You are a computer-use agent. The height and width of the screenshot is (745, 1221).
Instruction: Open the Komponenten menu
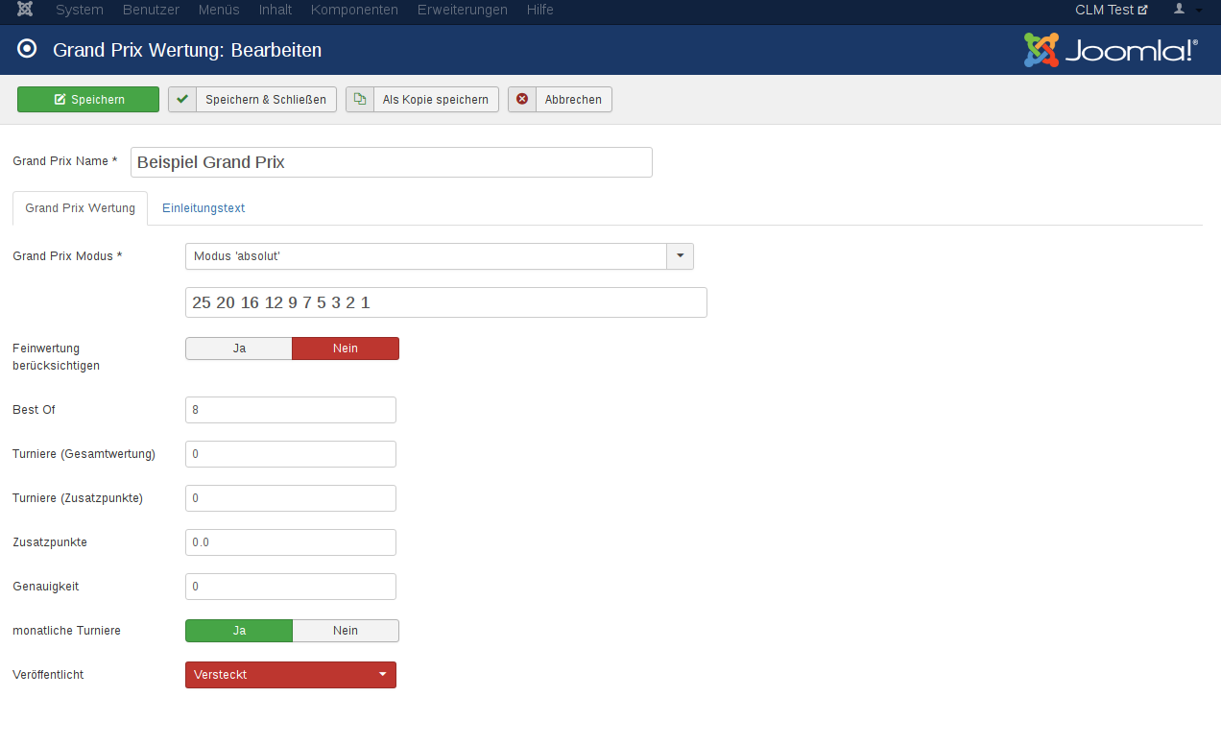(x=354, y=10)
